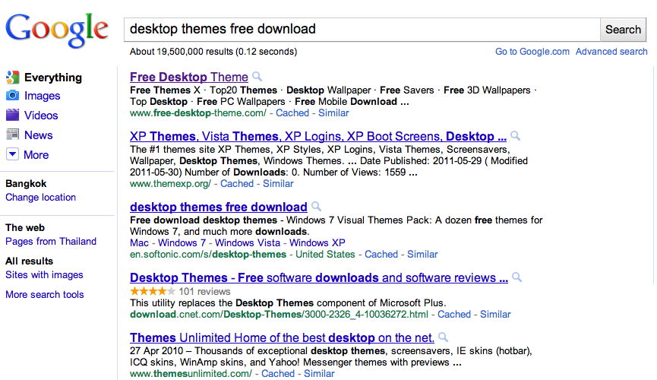Open Cached link for download.cnet.com

coord(454,315)
